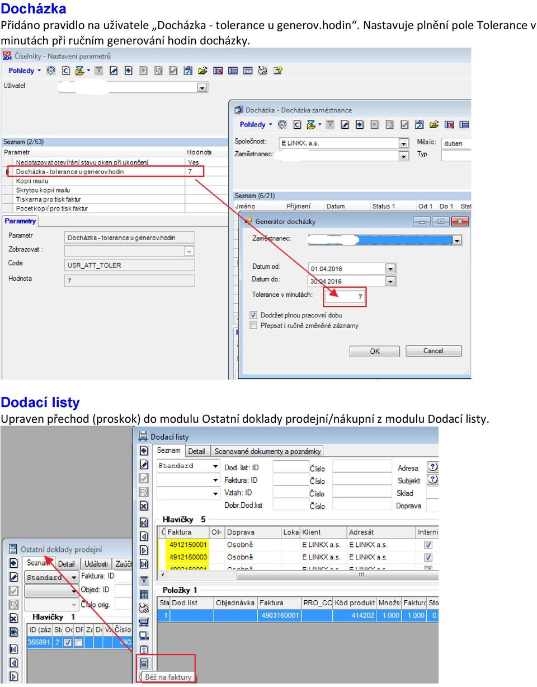Screen dimensions: 537x687
Task: Open Pohledy dropdown in Číselníky window
Action: [25, 71]
